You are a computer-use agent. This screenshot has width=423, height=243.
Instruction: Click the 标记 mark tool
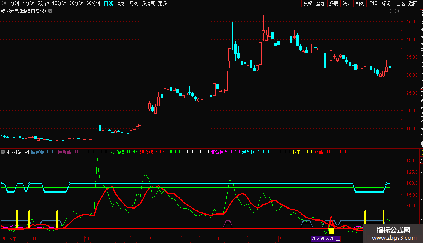pos(386,4)
